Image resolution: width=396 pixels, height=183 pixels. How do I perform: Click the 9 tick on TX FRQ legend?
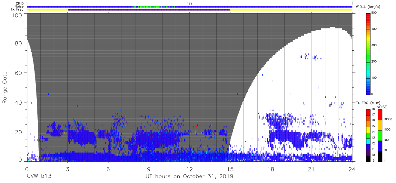click(373, 160)
